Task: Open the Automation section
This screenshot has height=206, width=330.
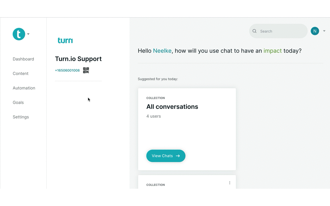Action: click(x=24, y=88)
